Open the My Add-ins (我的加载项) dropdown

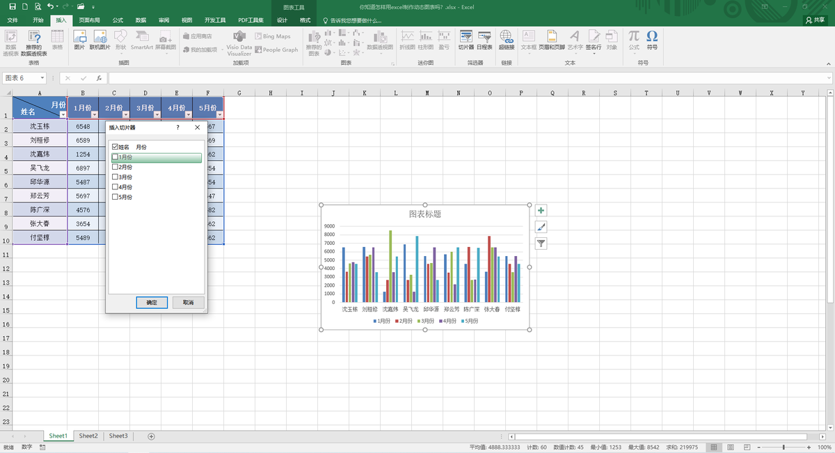(203, 49)
